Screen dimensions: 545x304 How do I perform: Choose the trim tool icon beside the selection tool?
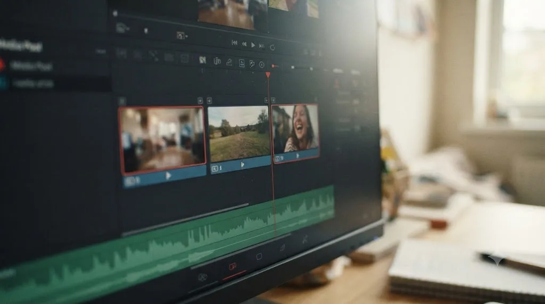217,61
